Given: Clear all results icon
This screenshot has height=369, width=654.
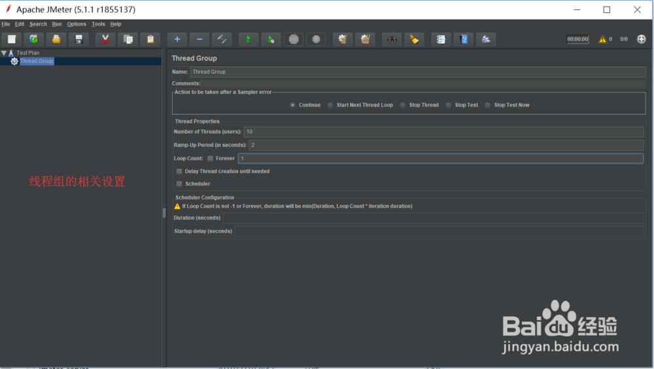Looking at the screenshot, I should [x=366, y=39].
